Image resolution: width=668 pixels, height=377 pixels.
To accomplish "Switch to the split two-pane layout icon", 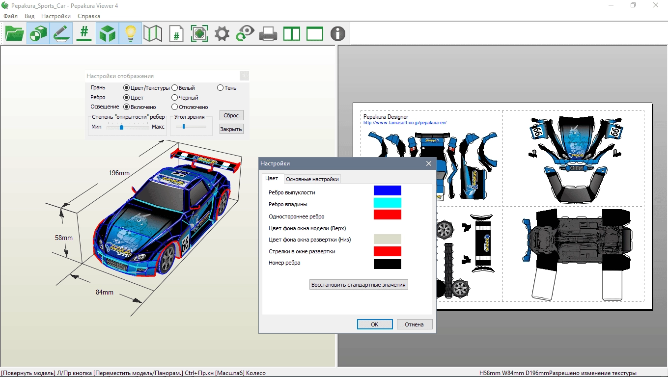I will coord(292,33).
